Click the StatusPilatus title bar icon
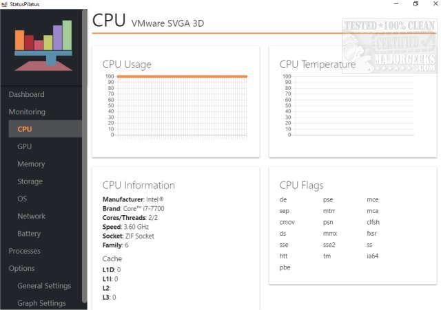This screenshot has height=310, width=441. pyautogui.click(x=5, y=4)
